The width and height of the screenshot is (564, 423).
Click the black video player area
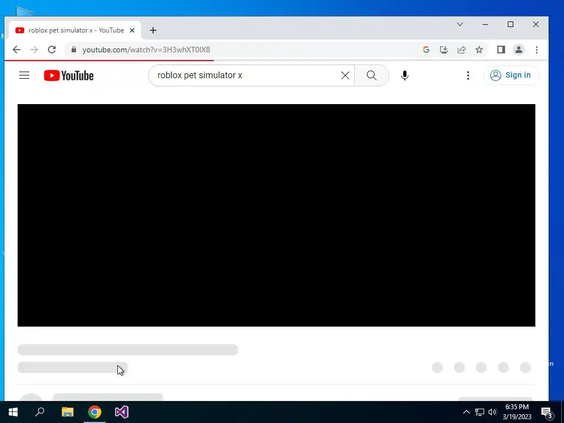tap(276, 215)
